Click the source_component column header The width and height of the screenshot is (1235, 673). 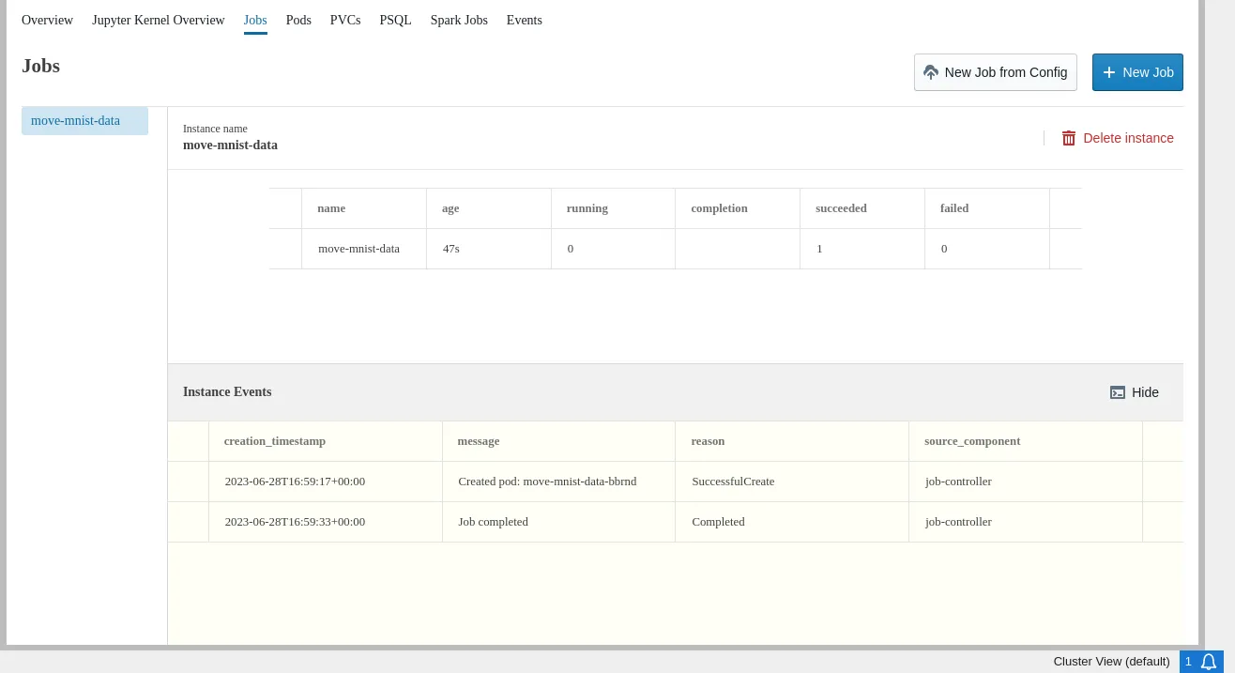pos(1026,441)
